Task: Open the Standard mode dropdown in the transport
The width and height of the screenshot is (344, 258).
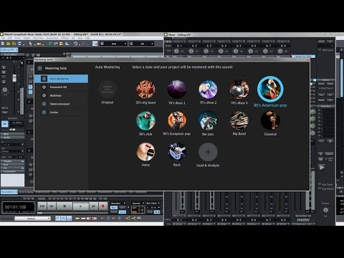Action: pos(118,204)
